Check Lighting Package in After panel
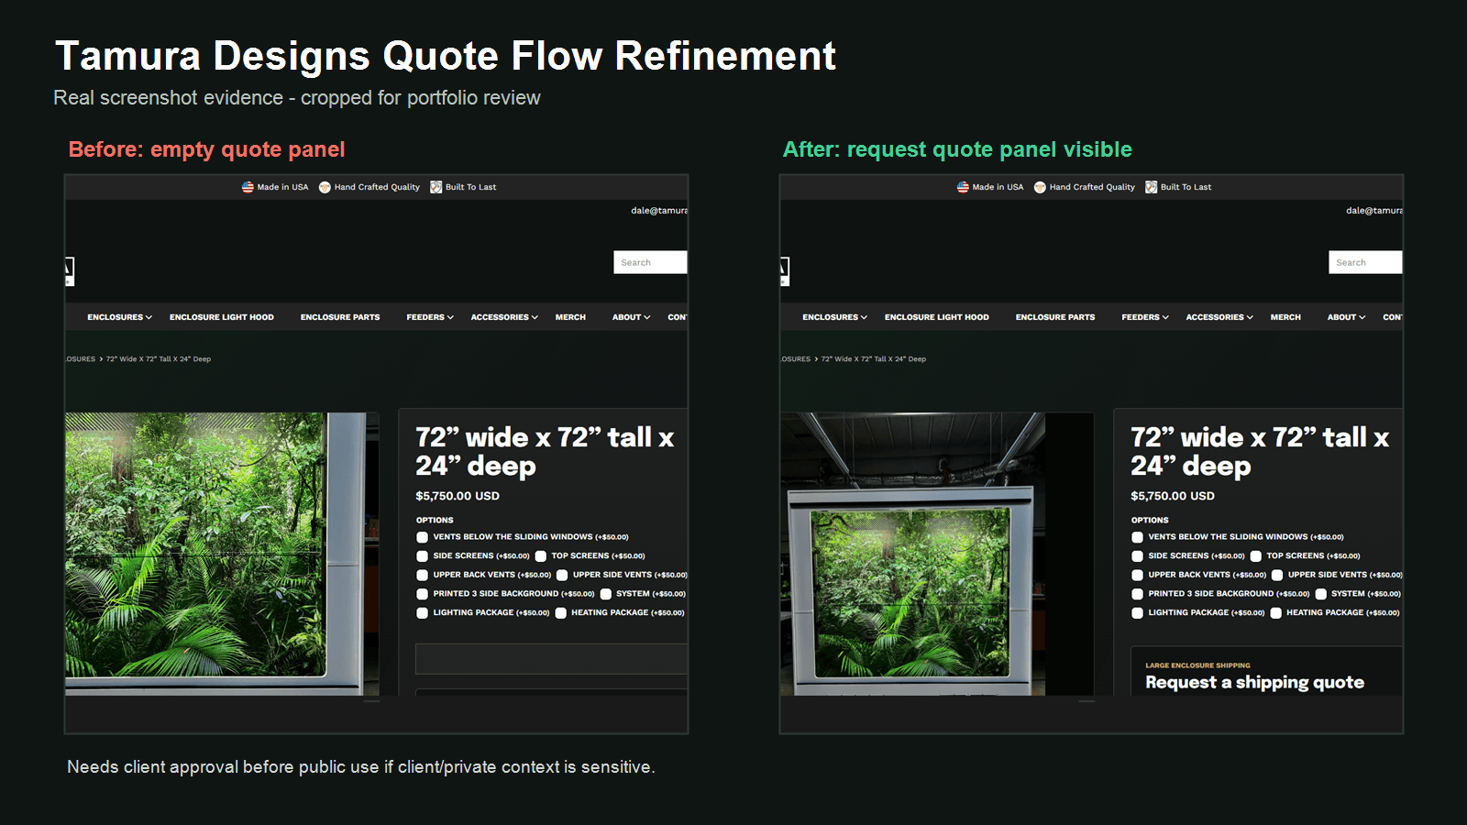Image resolution: width=1467 pixels, height=825 pixels. pyautogui.click(x=1138, y=613)
